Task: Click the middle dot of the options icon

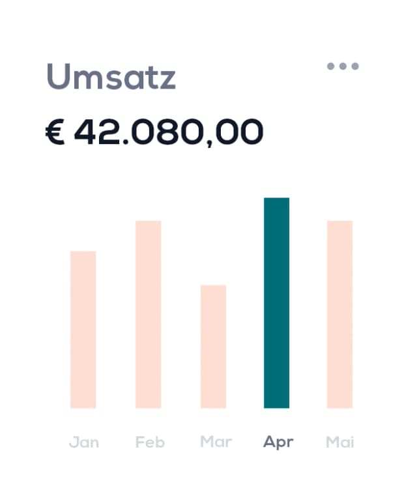Action: pos(343,66)
